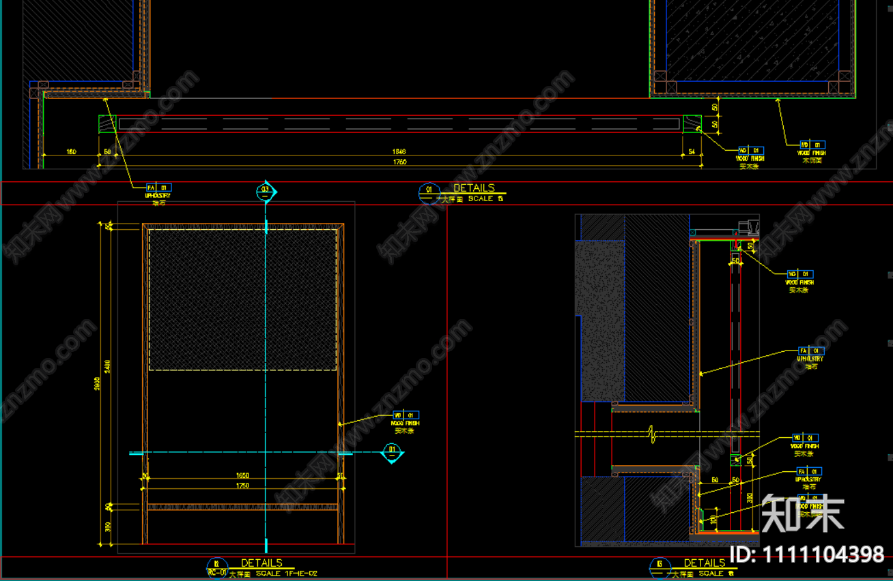
Task: Click the 实木条 label under the upper right-section tag
Action: pyautogui.click(x=798, y=290)
